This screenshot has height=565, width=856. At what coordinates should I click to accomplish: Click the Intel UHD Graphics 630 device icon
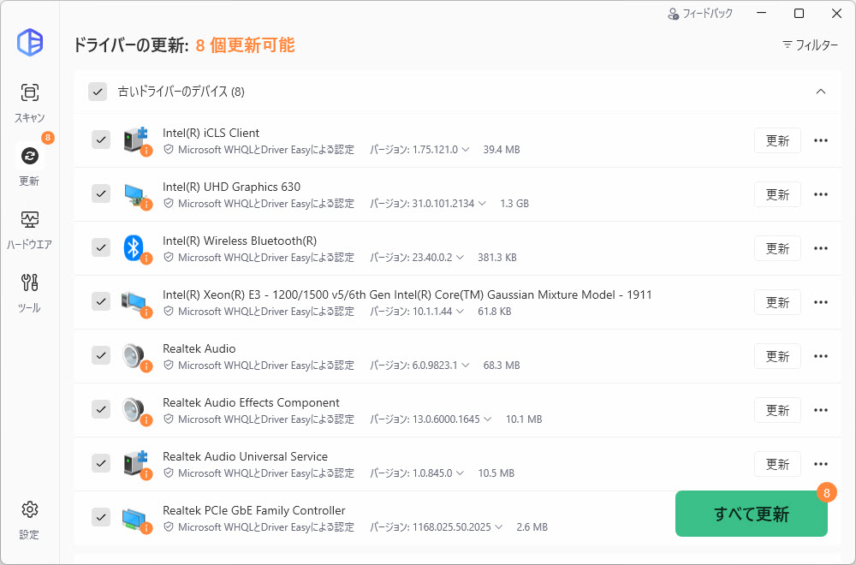136,195
